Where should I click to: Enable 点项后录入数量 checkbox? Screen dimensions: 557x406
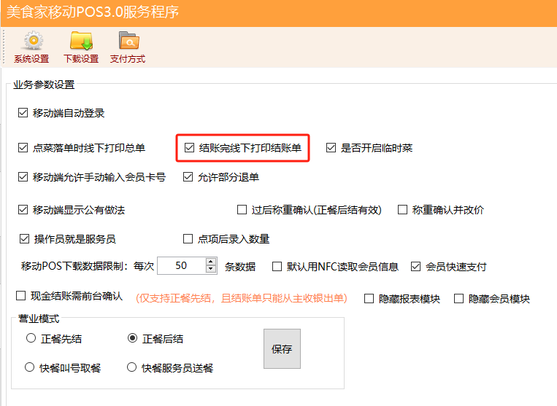pyautogui.click(x=188, y=239)
